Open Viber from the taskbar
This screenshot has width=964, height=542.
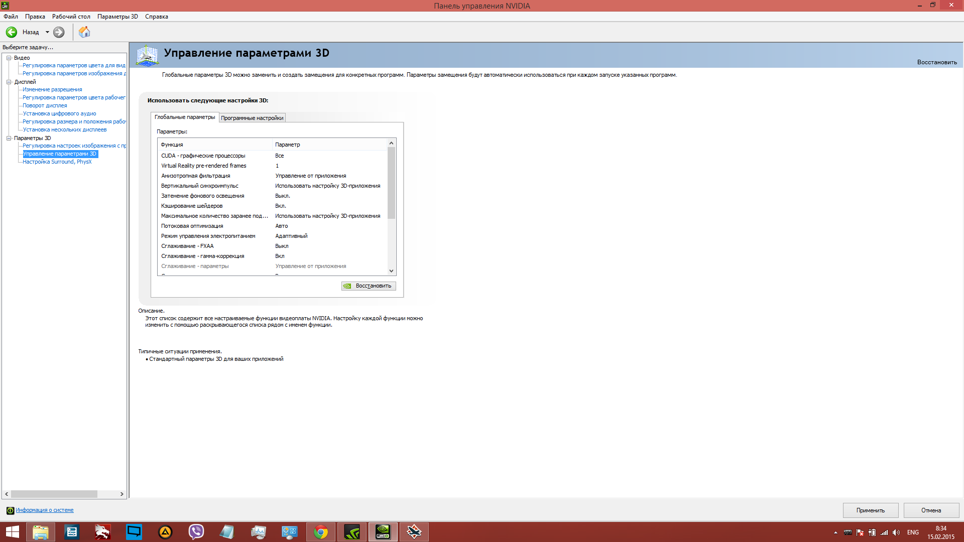pyautogui.click(x=196, y=532)
